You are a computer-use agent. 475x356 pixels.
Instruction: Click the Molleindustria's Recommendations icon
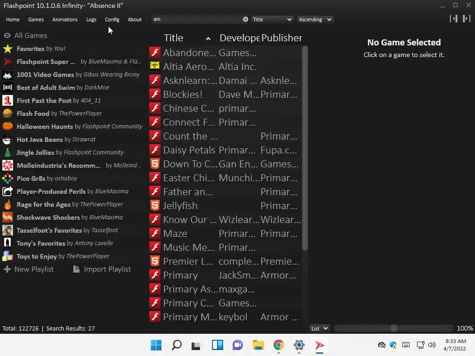click(7, 165)
